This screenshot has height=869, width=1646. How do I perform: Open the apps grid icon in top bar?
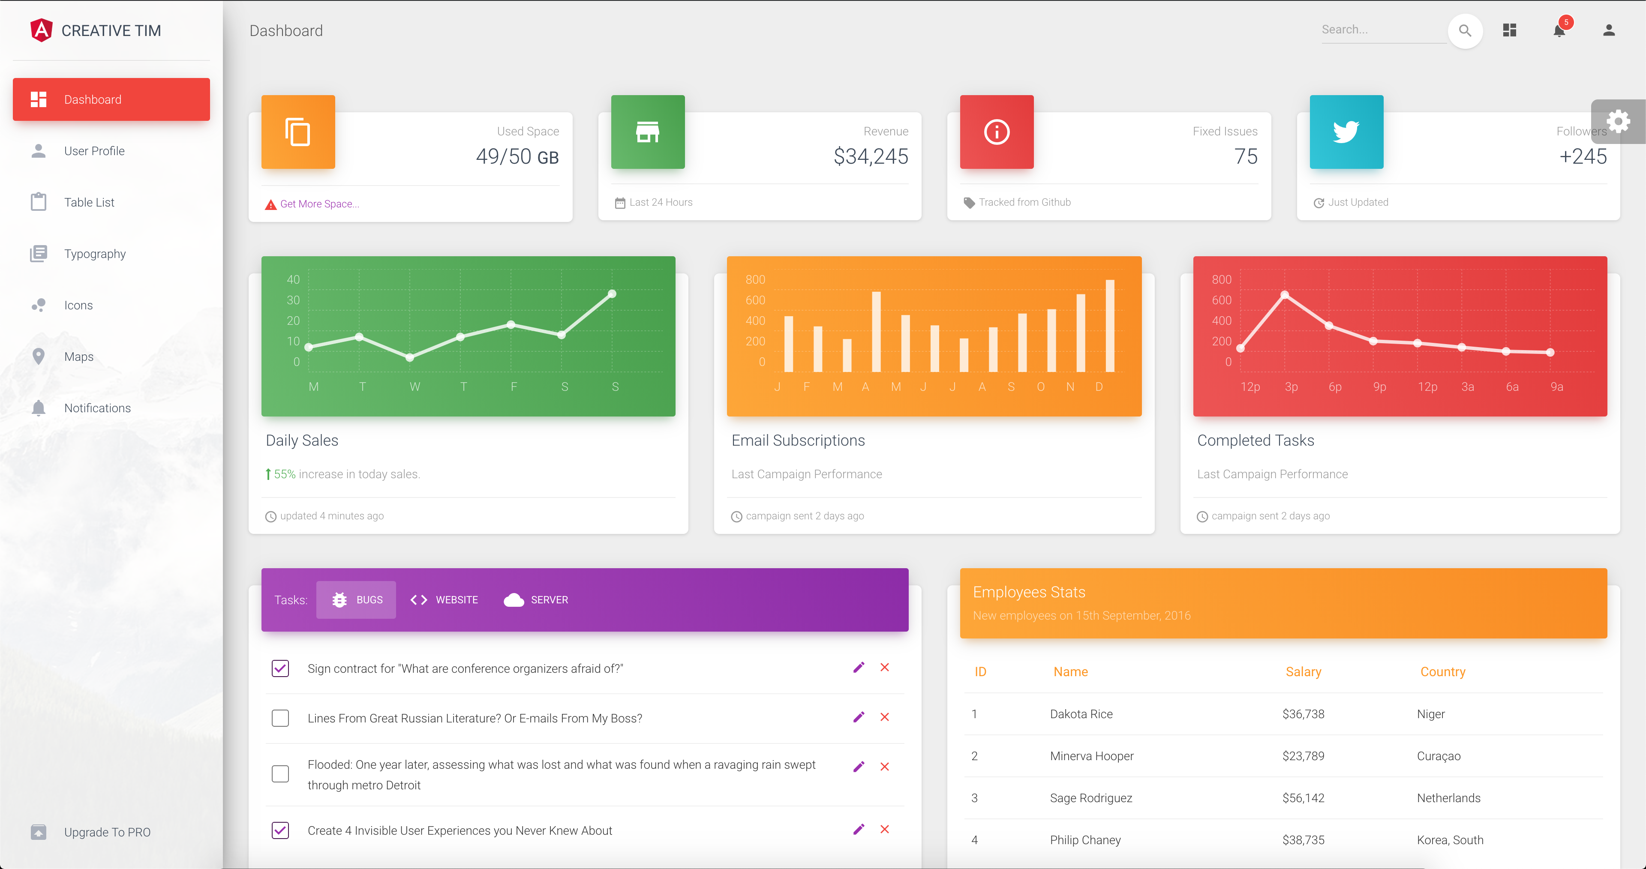coord(1509,30)
